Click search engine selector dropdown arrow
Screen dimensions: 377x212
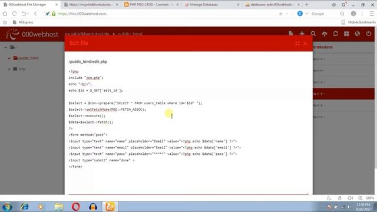coord(307,14)
